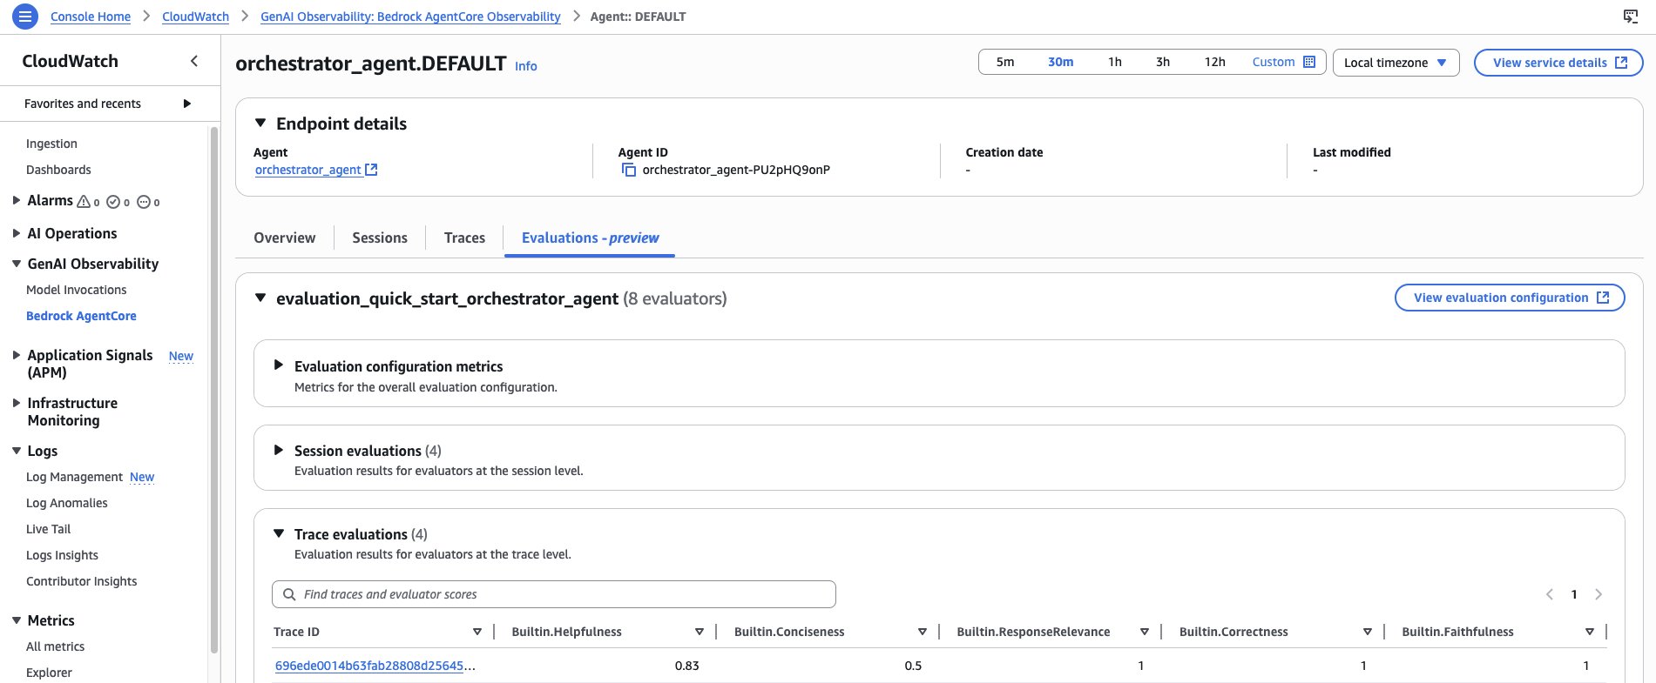1656x683 pixels.
Task: Select the 12h time range
Action: click(1214, 62)
